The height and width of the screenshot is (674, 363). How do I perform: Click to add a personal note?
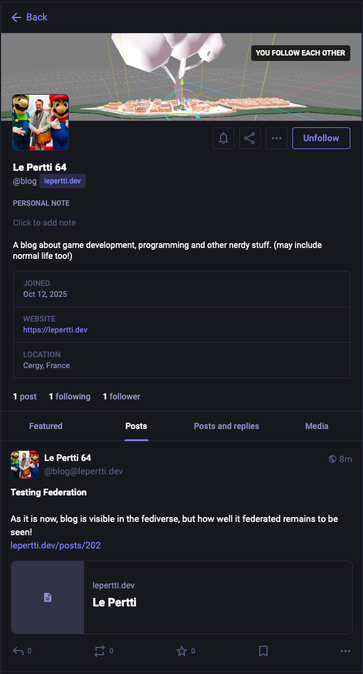(x=45, y=223)
